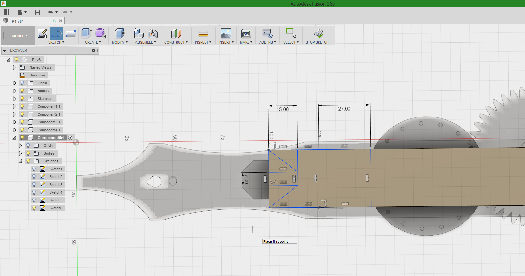Toggle visibility bulb of Sketch1
Screen dimensions: 525x276
pyautogui.click(x=34, y=169)
